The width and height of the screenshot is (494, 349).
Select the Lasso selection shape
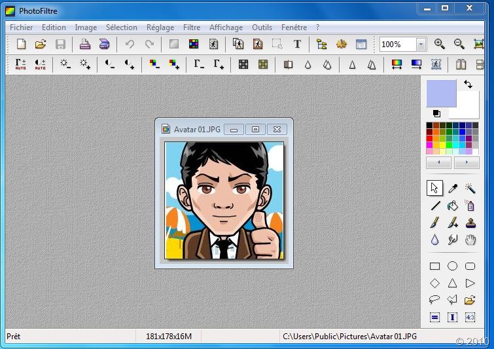coord(434,299)
